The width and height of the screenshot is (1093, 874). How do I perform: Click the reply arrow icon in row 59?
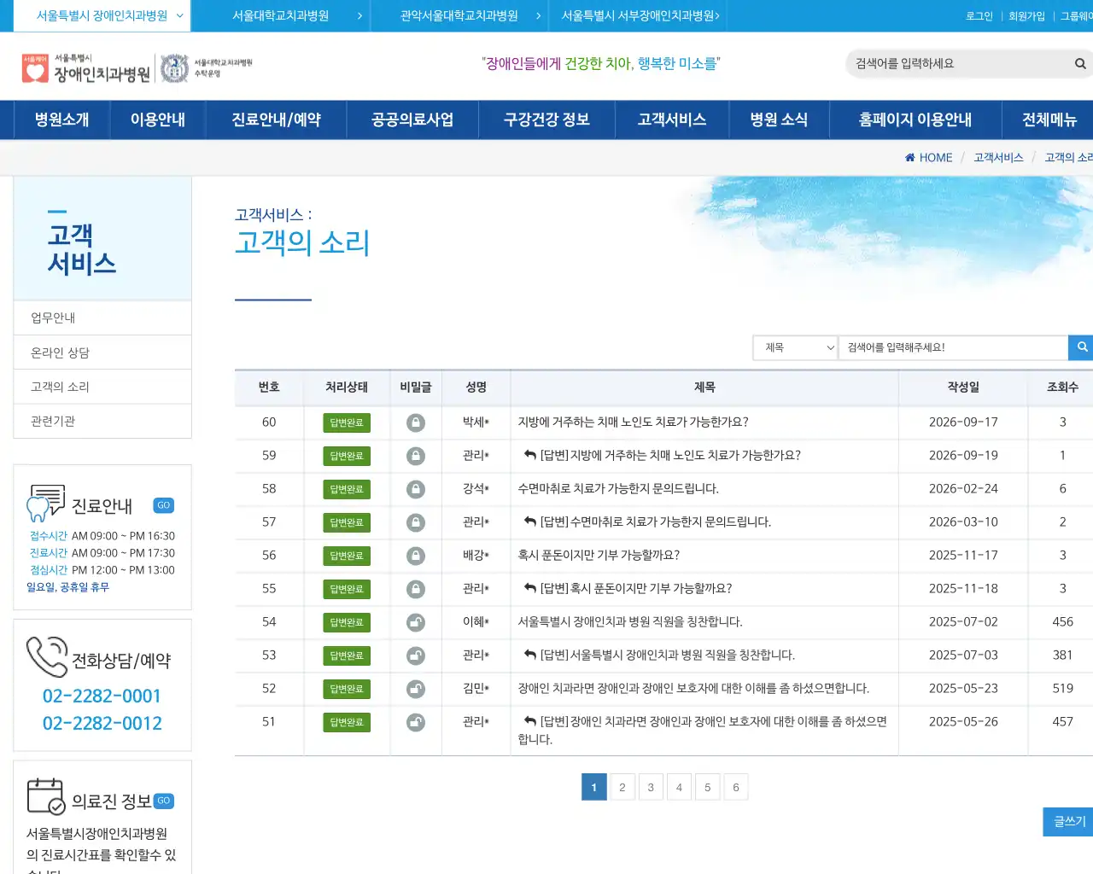click(x=530, y=455)
